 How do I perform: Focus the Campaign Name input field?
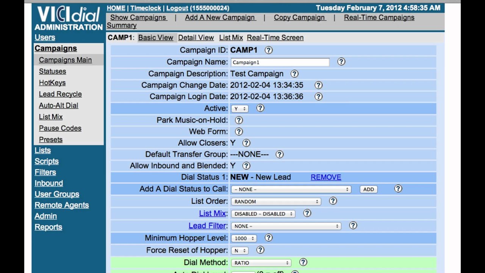tap(280, 62)
